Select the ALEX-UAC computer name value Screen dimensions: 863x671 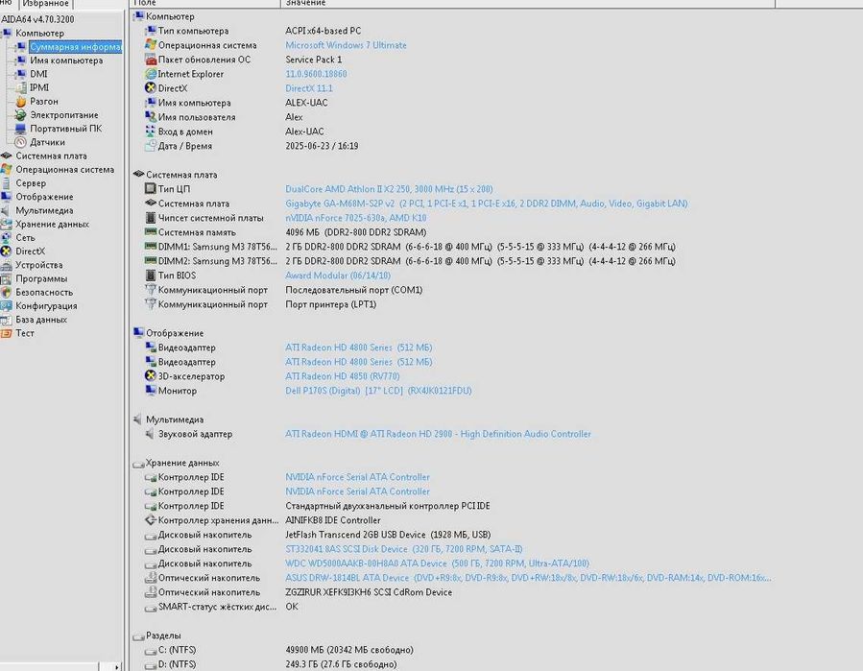(306, 103)
